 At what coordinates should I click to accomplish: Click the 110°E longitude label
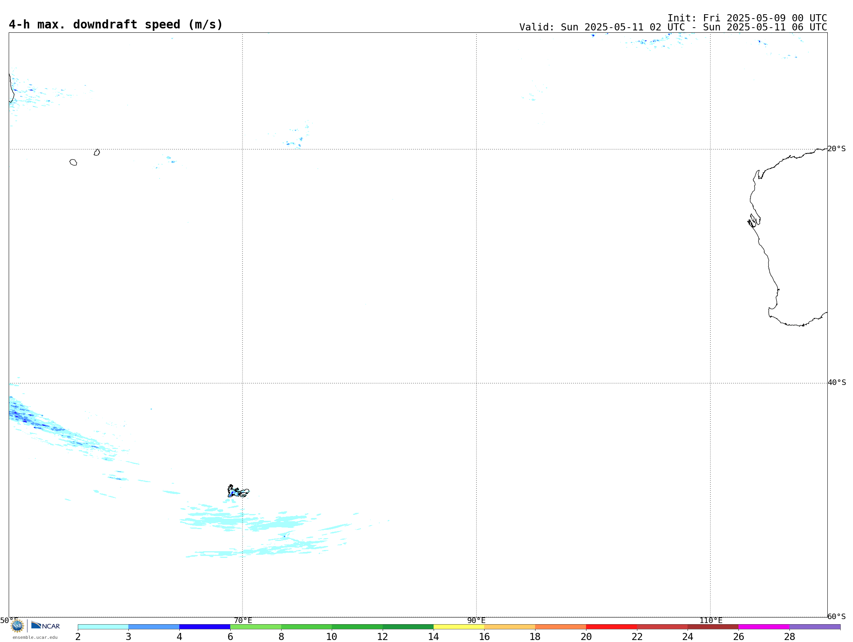(711, 621)
